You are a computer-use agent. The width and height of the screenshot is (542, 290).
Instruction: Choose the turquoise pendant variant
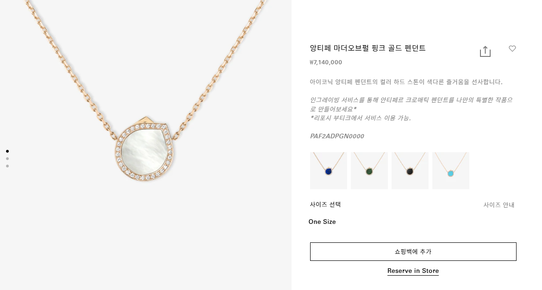[x=451, y=171]
